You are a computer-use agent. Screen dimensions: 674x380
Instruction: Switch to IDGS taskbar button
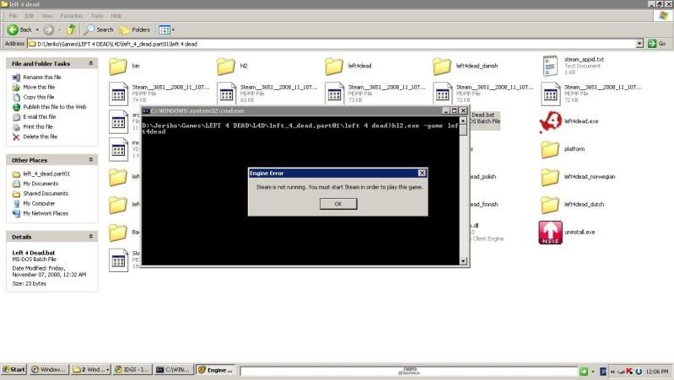pyautogui.click(x=132, y=370)
